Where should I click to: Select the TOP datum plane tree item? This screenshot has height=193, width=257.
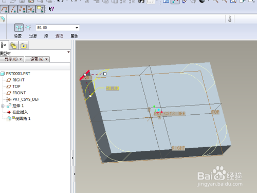[x=16, y=86]
